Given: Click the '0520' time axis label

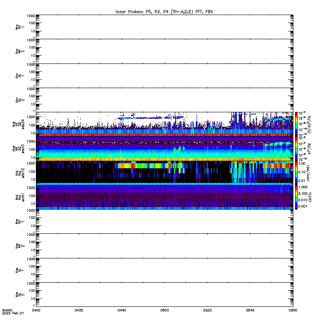Looking at the screenshot, I should (x=207, y=310).
